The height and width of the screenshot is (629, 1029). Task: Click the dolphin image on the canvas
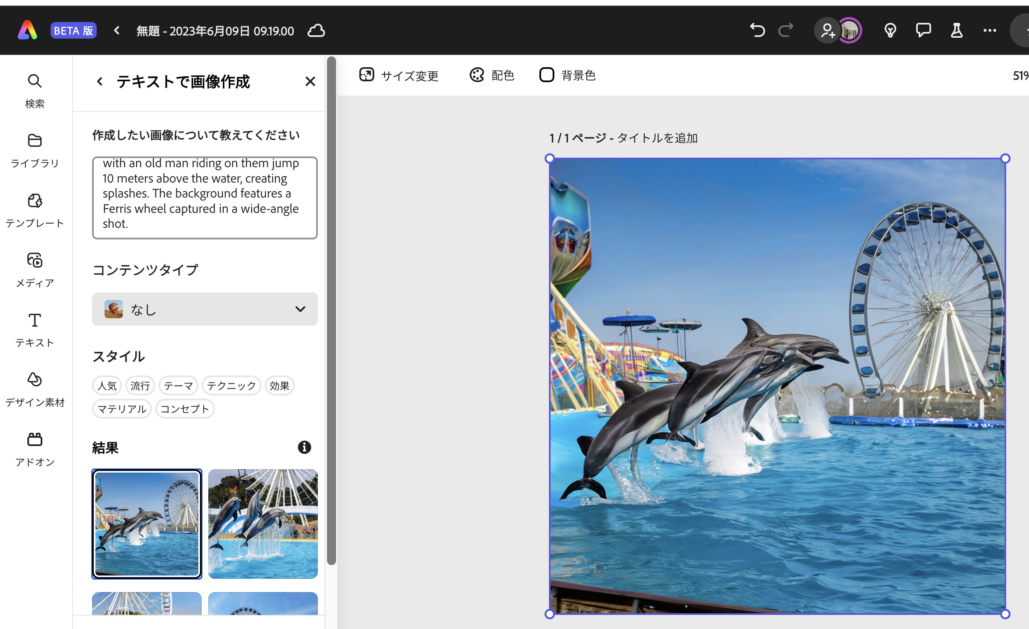pos(777,386)
